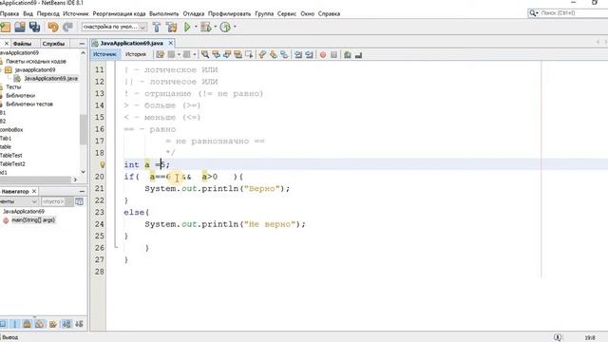This screenshot has height=342, width=608.
Task: Select JavaApplication69.java in the project tree
Action: click(50, 78)
